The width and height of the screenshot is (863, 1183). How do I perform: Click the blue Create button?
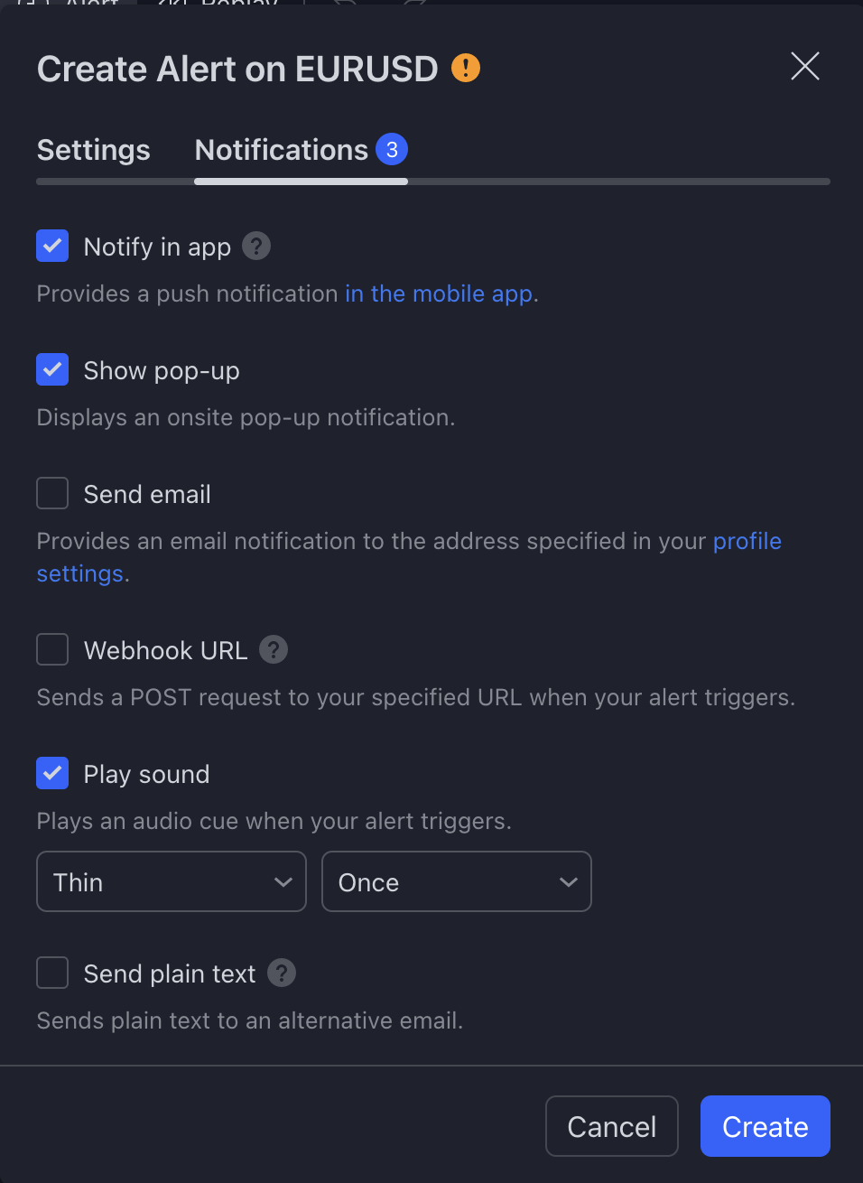pos(766,1126)
